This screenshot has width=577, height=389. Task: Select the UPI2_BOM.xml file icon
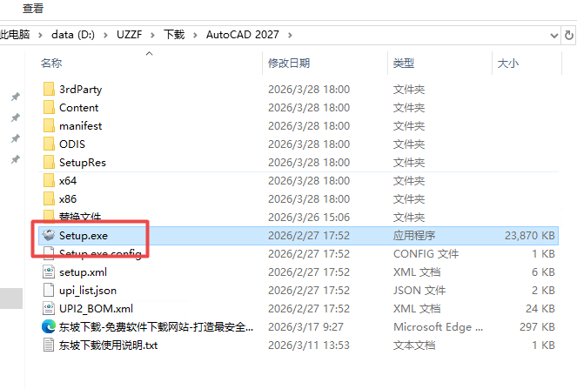[49, 308]
